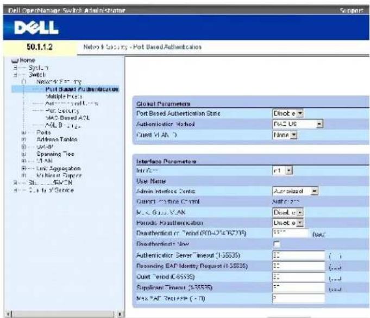
Task: Click the Current Interface Control value
Action: point(286,201)
